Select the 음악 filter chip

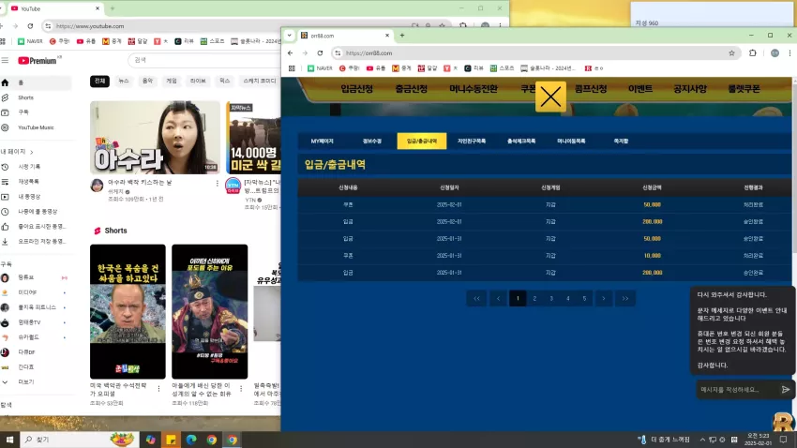click(147, 81)
